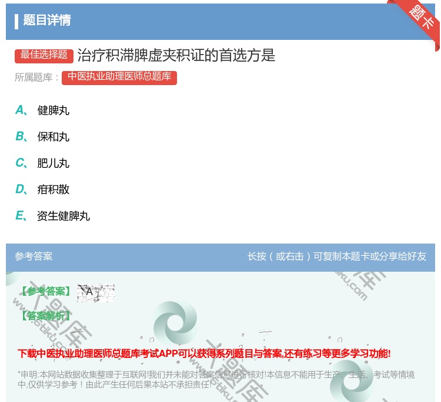Click the question text 治疗积滞脾虚夹积证的首选方是
Screen dimensions: 441x402
click(x=176, y=55)
